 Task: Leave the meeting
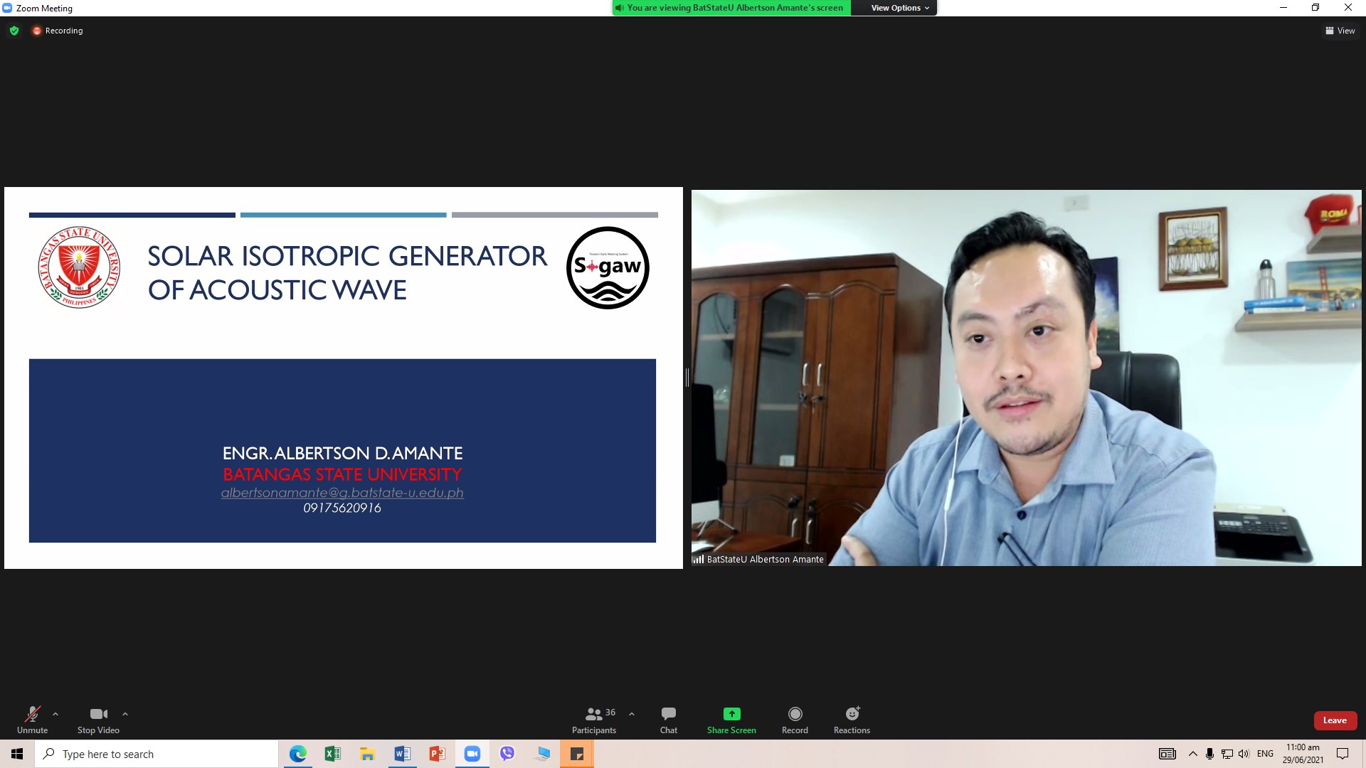(x=1335, y=720)
